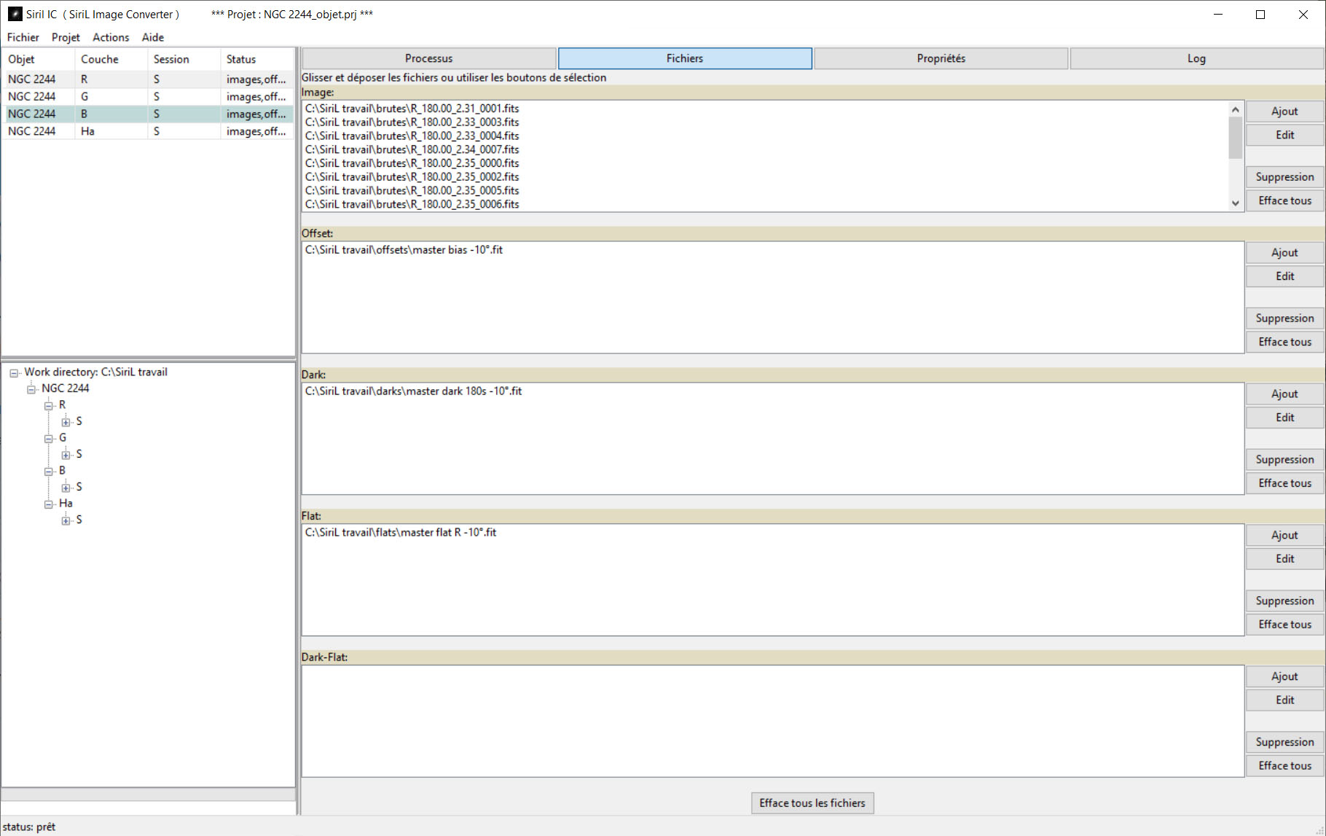Click the Siril IC app icon in title bar

point(15,14)
